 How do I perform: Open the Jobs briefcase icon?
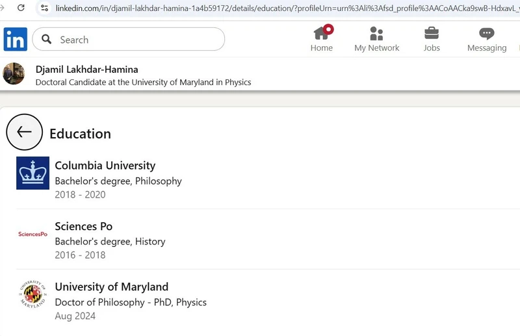432,34
